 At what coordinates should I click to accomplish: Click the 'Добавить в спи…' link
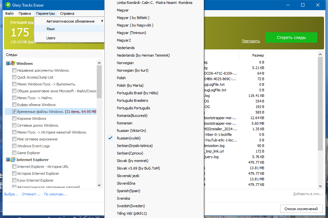[308, 194]
